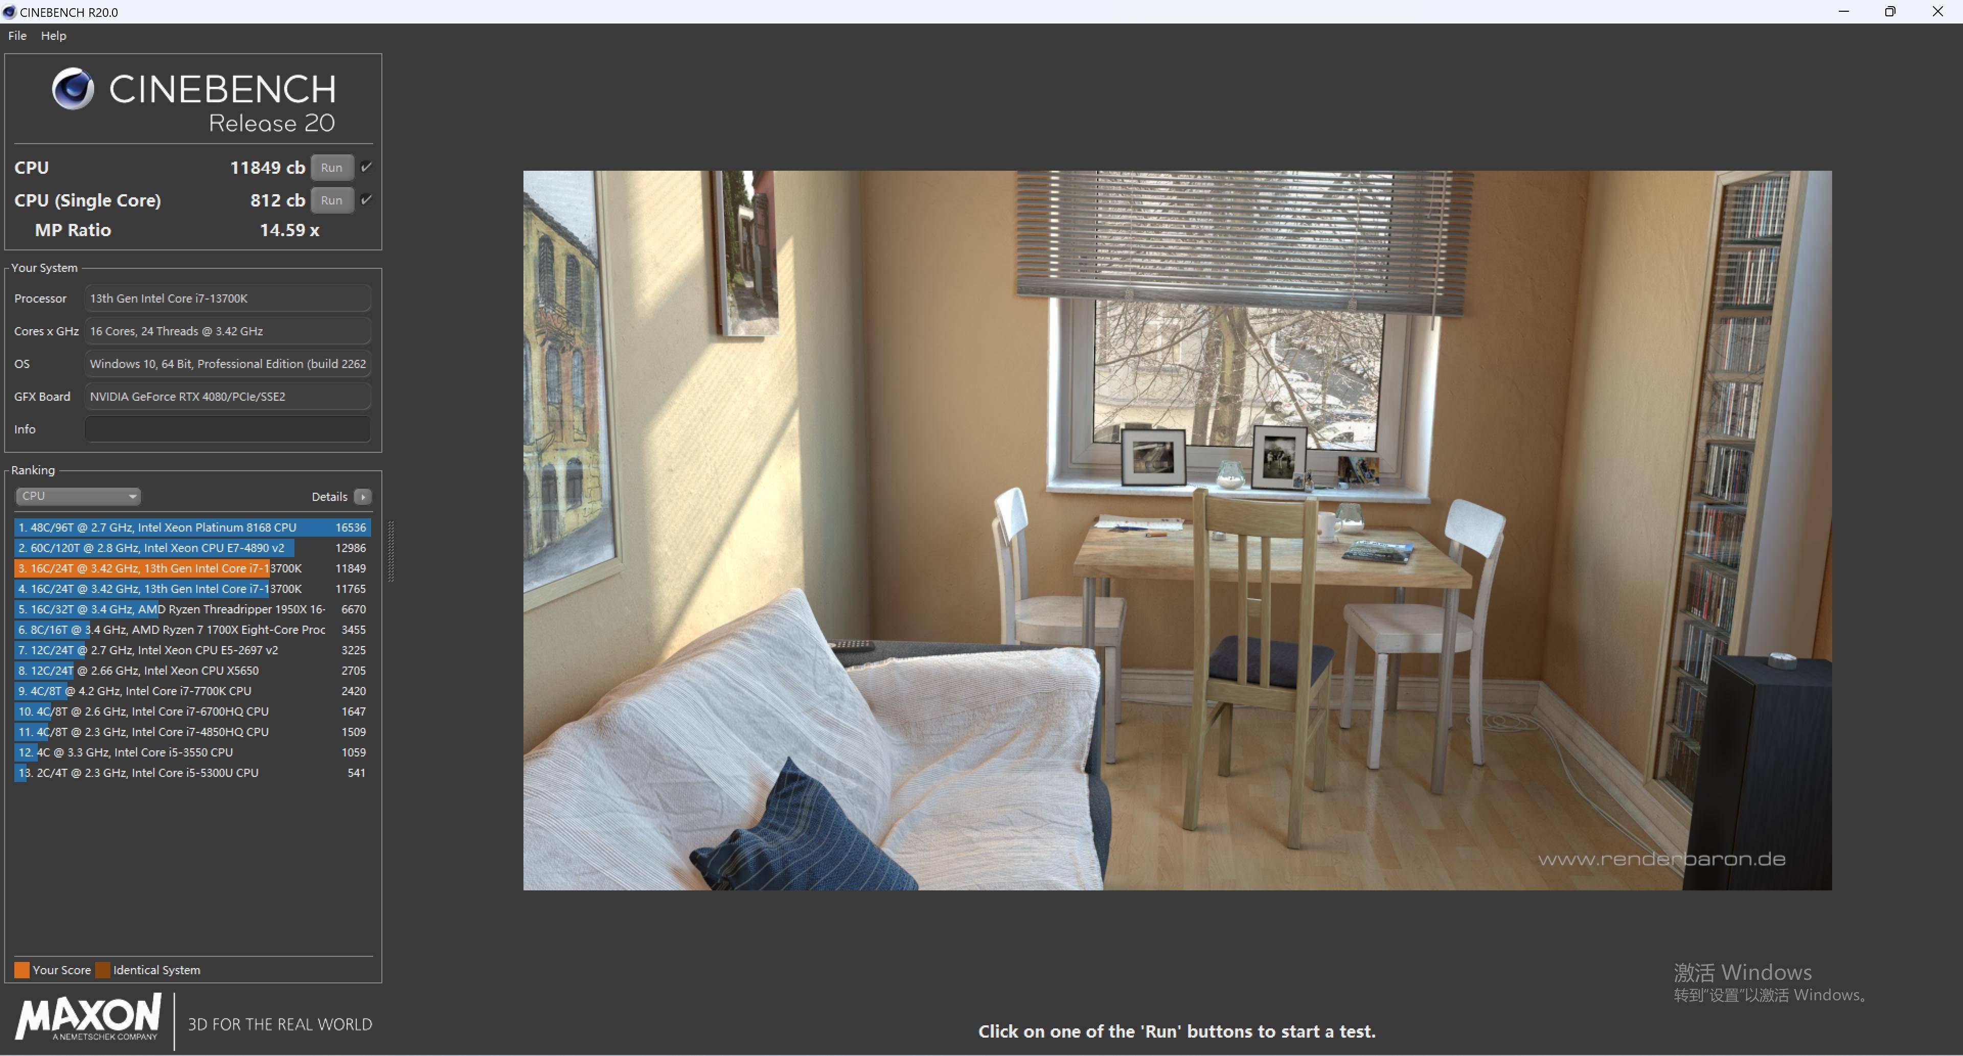This screenshot has height=1056, width=1963.
Task: Toggle the checkmark next to CPU score
Action: click(x=368, y=168)
